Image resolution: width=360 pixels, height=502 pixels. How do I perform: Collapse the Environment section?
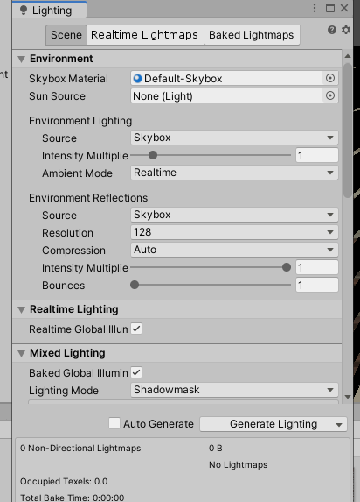[21, 60]
